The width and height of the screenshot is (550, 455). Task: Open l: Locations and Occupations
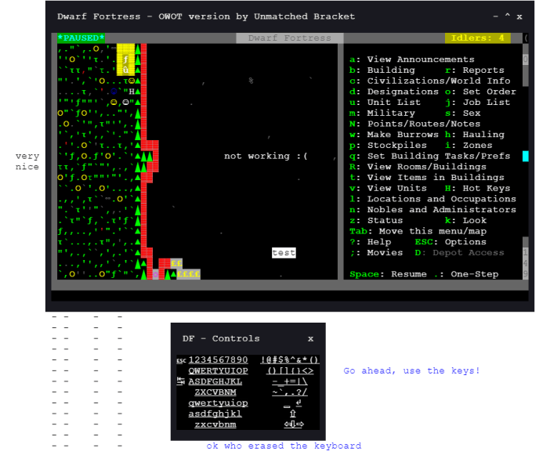[432, 199]
